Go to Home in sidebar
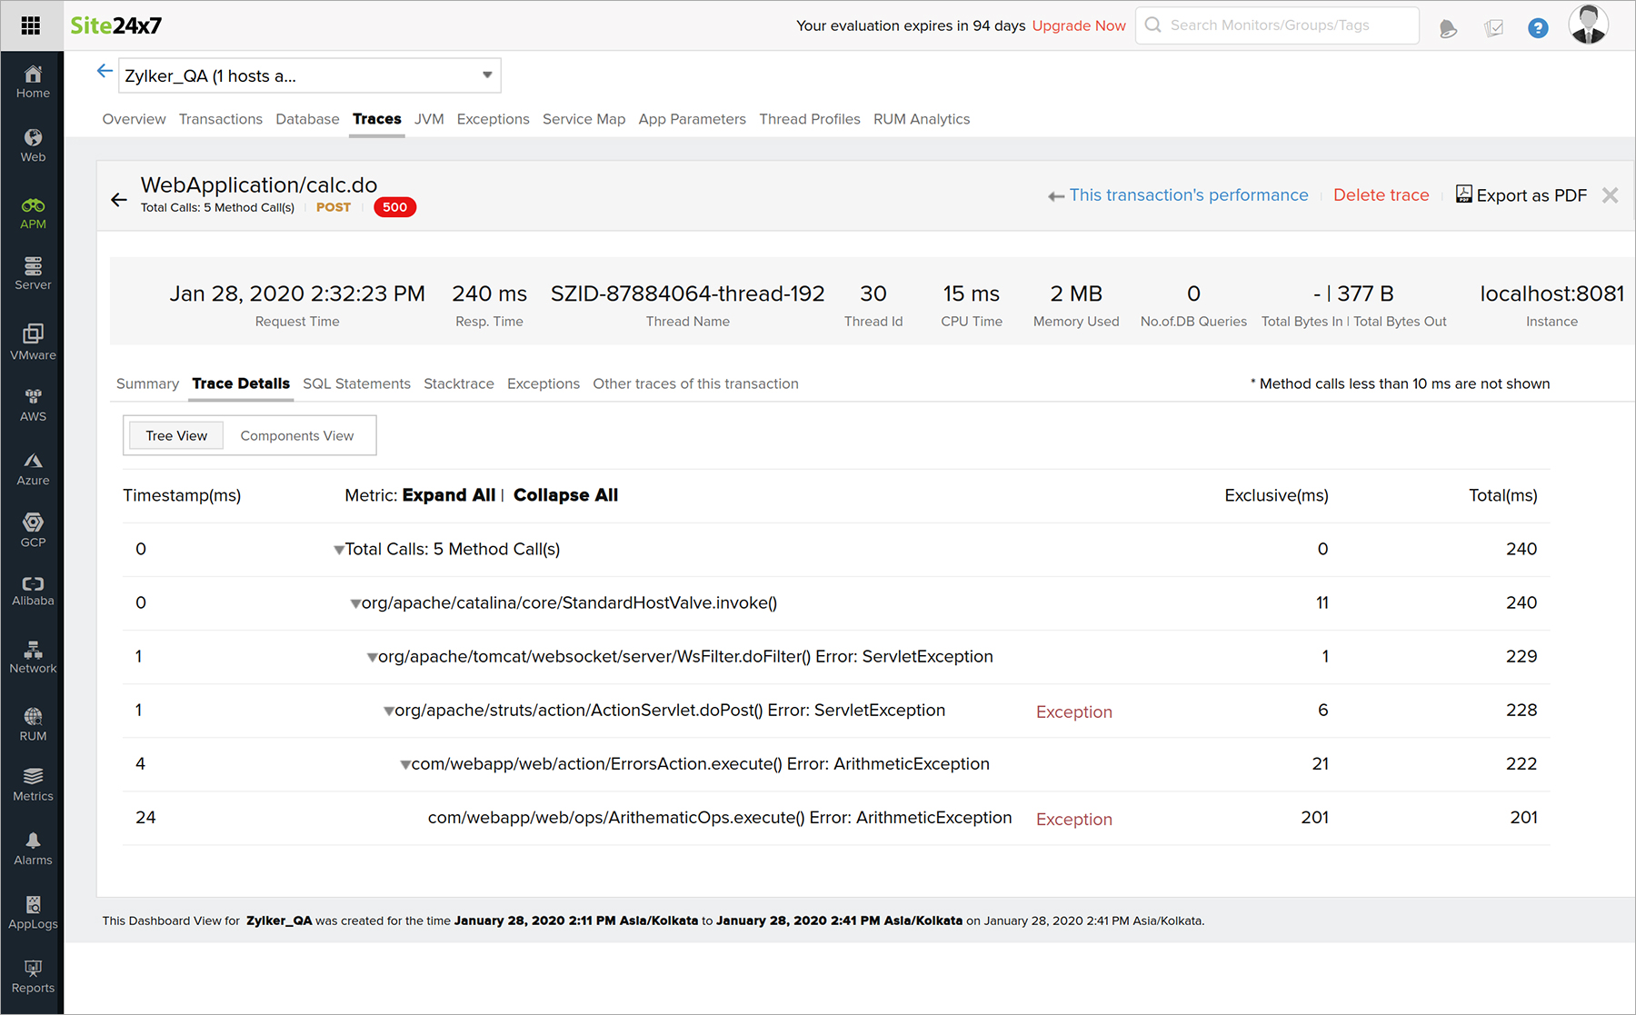 pos(33,82)
